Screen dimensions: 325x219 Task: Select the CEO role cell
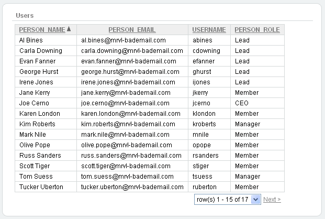242,103
